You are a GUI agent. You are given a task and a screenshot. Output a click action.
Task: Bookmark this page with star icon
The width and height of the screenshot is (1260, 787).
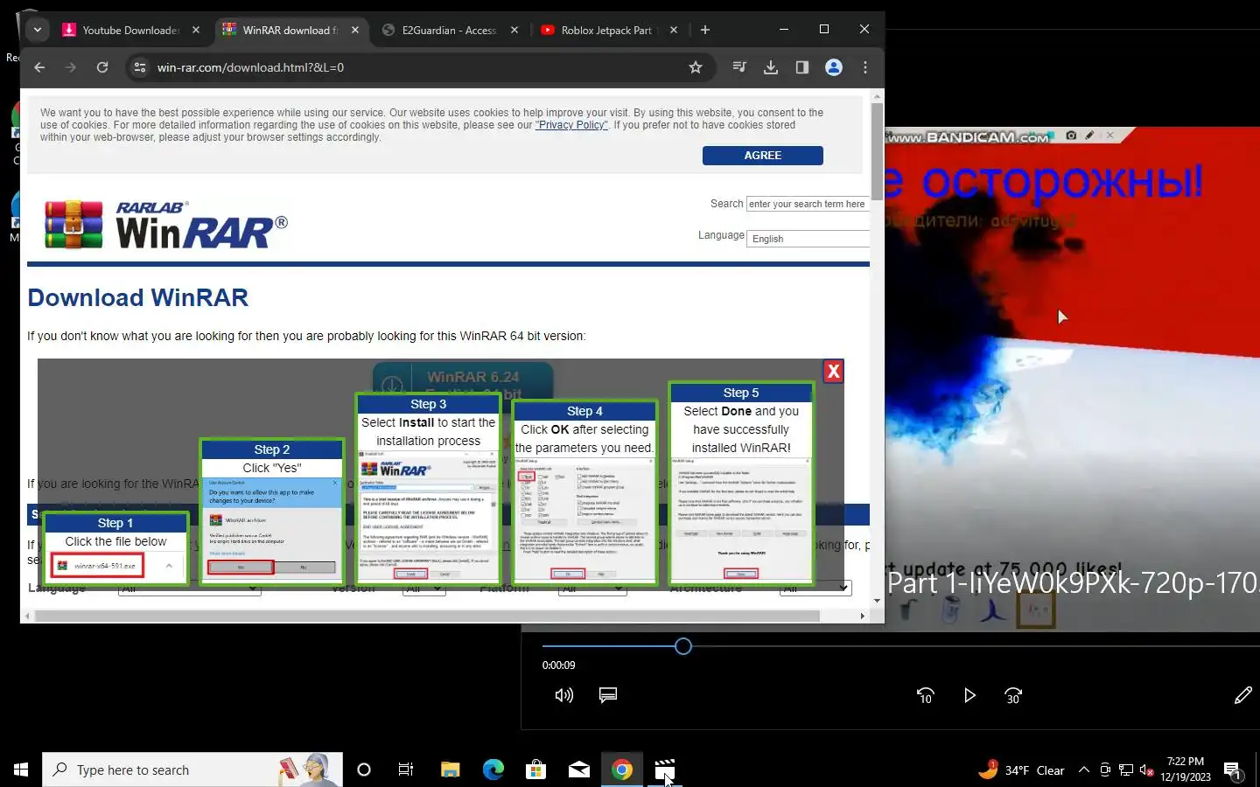click(696, 67)
